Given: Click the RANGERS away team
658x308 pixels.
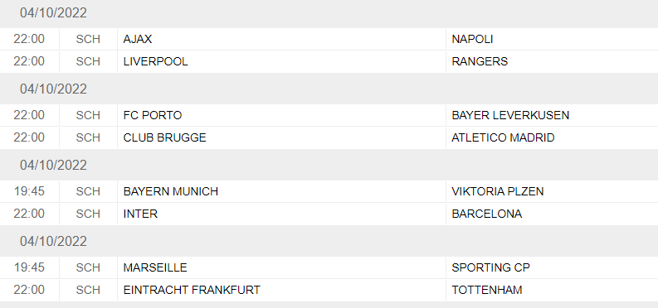Looking at the screenshot, I should 480,61.
